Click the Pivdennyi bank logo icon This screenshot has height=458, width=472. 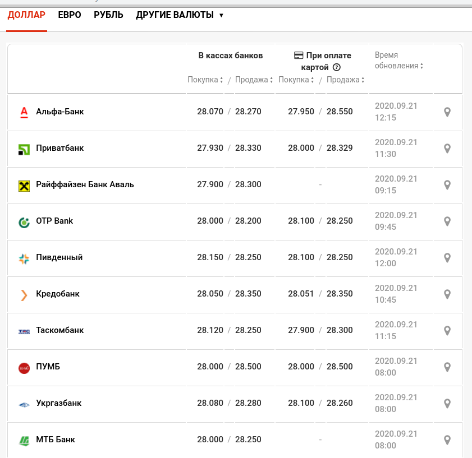tap(24, 258)
